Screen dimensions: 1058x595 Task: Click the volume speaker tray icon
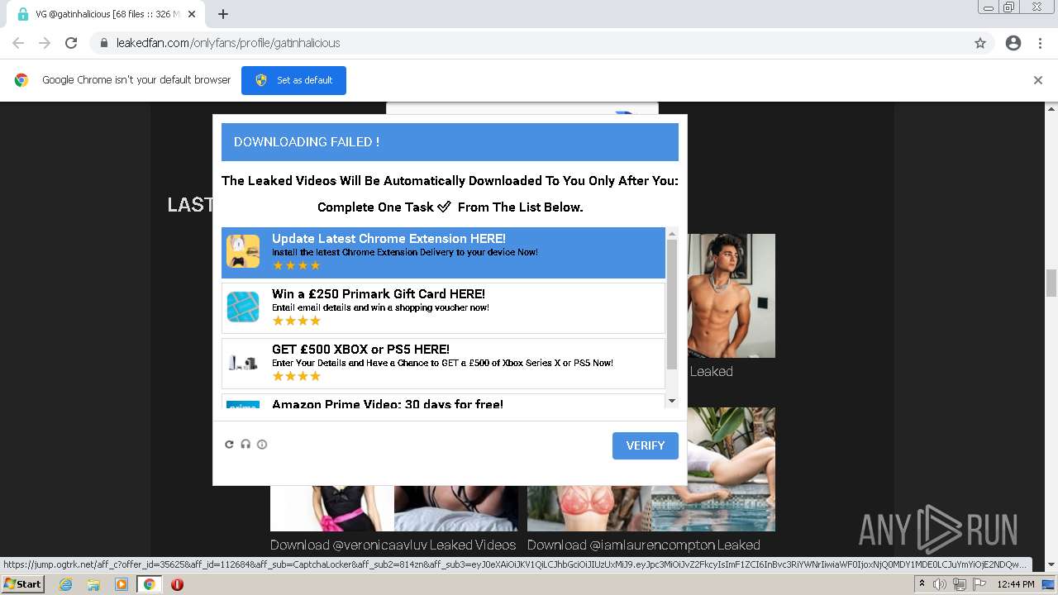[x=940, y=584]
